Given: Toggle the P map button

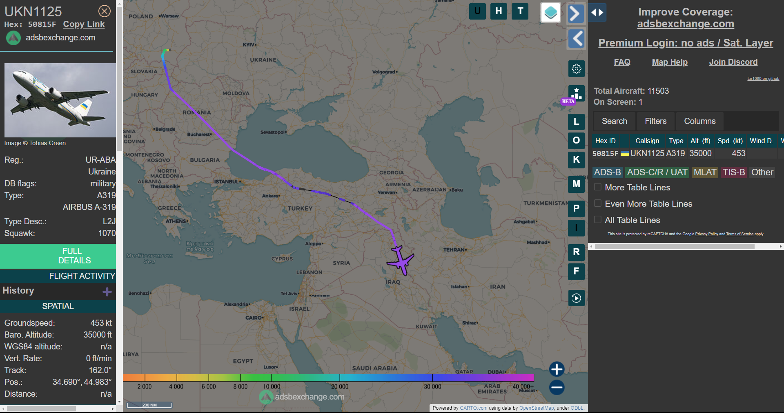Looking at the screenshot, I should (x=576, y=209).
